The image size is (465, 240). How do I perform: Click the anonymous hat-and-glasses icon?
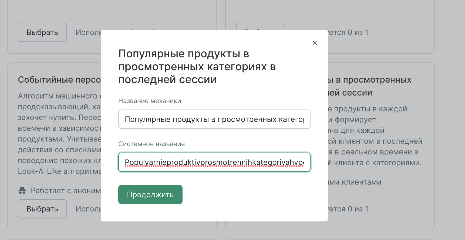(22, 190)
